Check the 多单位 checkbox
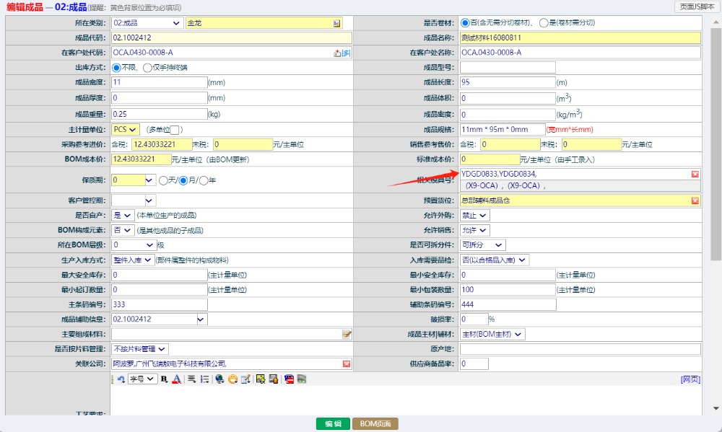Image resolution: width=722 pixels, height=432 pixels. 174,130
